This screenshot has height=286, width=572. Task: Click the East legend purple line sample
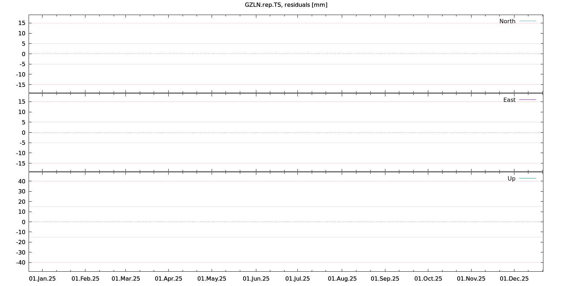(527, 100)
